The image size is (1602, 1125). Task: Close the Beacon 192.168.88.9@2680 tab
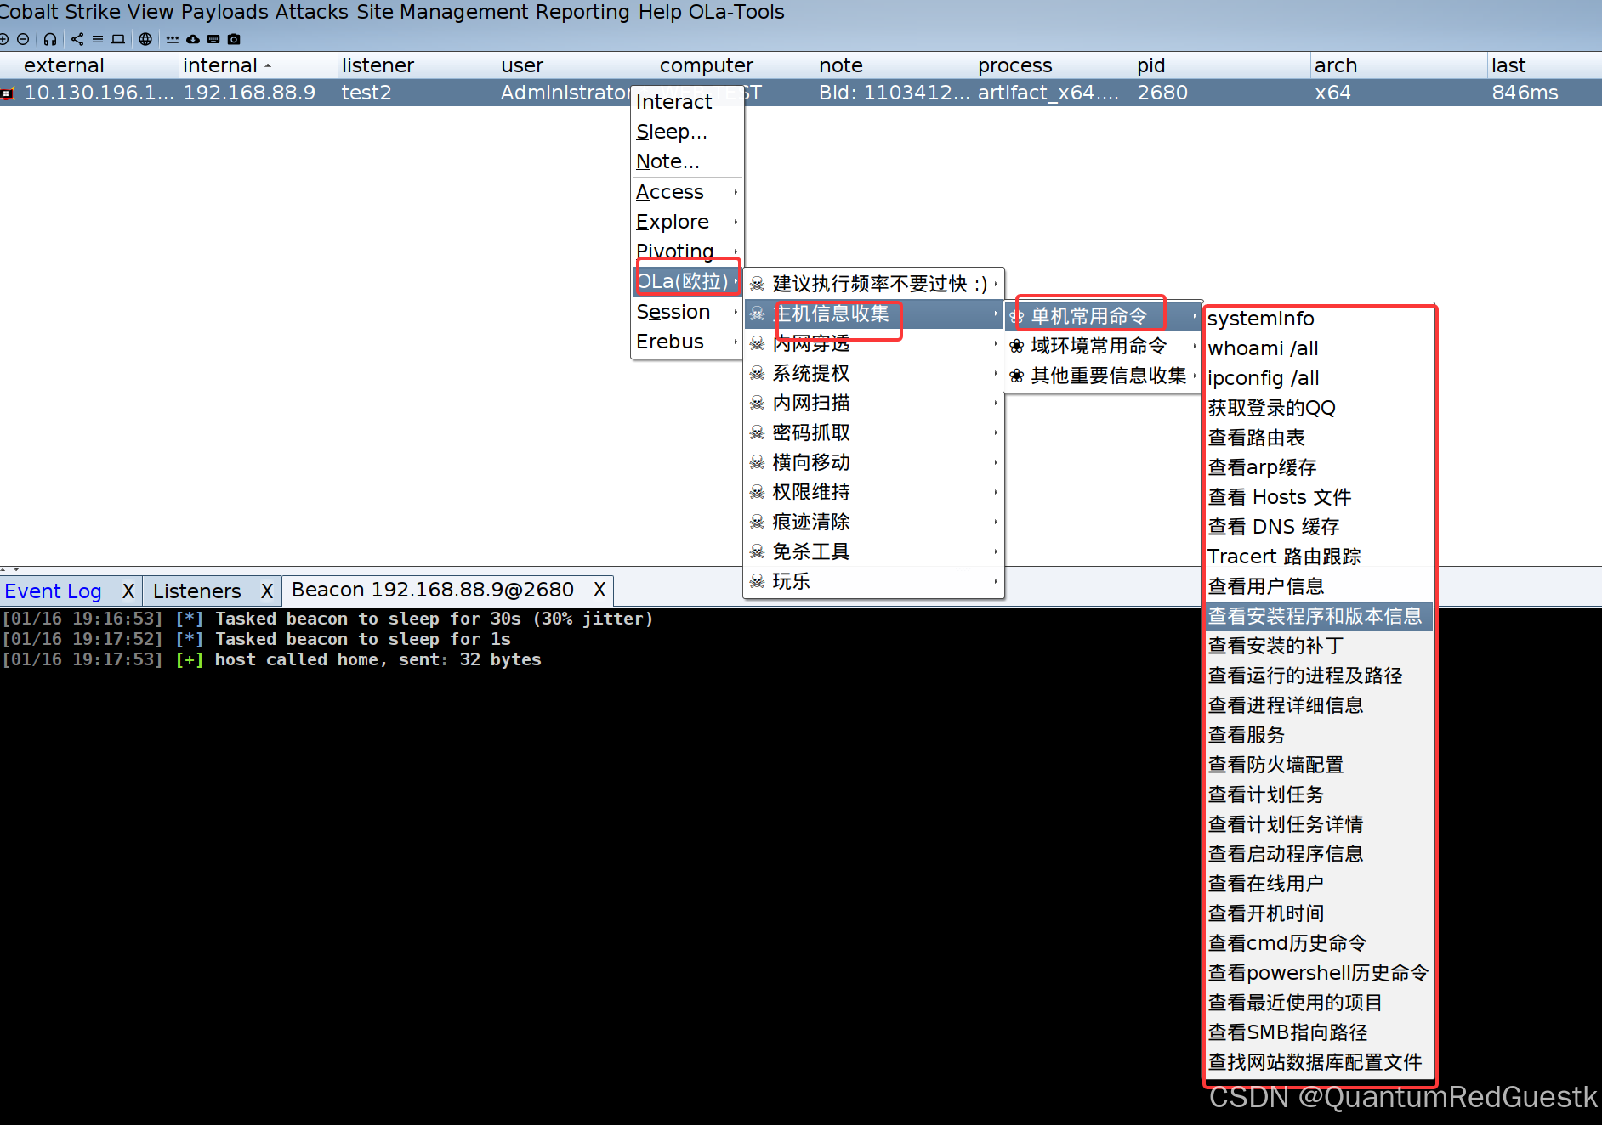click(599, 590)
